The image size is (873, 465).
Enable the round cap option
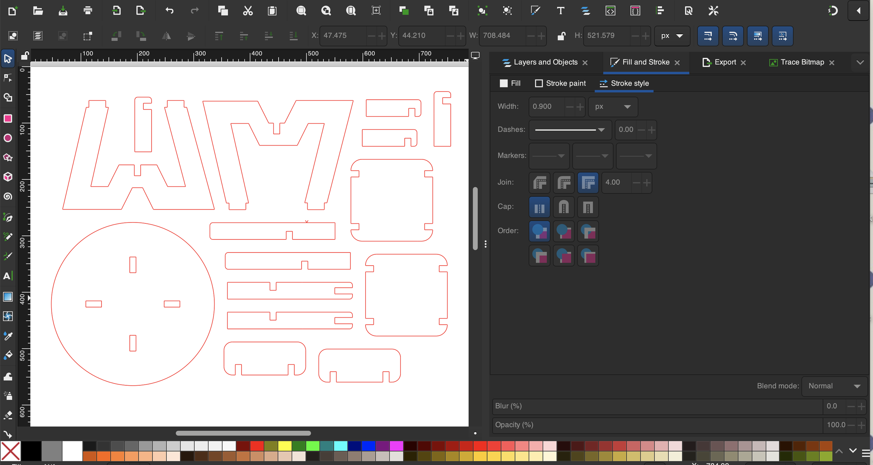(563, 207)
